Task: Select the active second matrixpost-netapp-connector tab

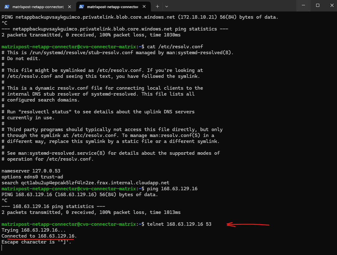Action: [113, 7]
